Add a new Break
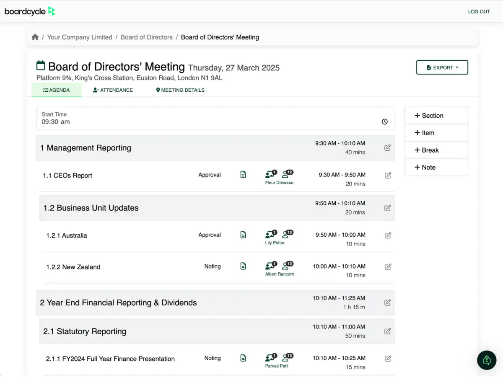 click(436, 150)
